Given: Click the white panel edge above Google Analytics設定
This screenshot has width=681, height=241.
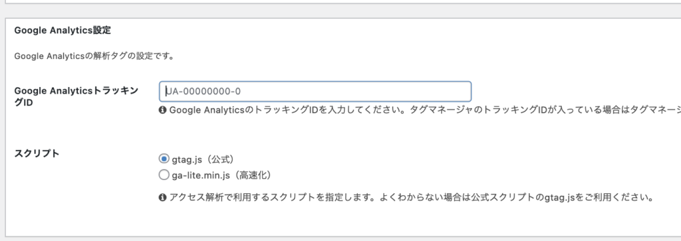Looking at the screenshot, I should tap(340, 2).
